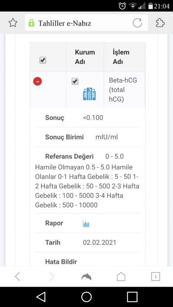Open the Rapor bar chart icon
The width and height of the screenshot is (173, 307).
point(86,223)
